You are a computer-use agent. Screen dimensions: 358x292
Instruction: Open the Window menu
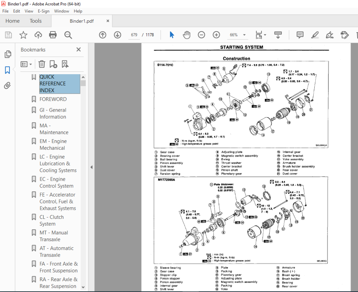62,11
